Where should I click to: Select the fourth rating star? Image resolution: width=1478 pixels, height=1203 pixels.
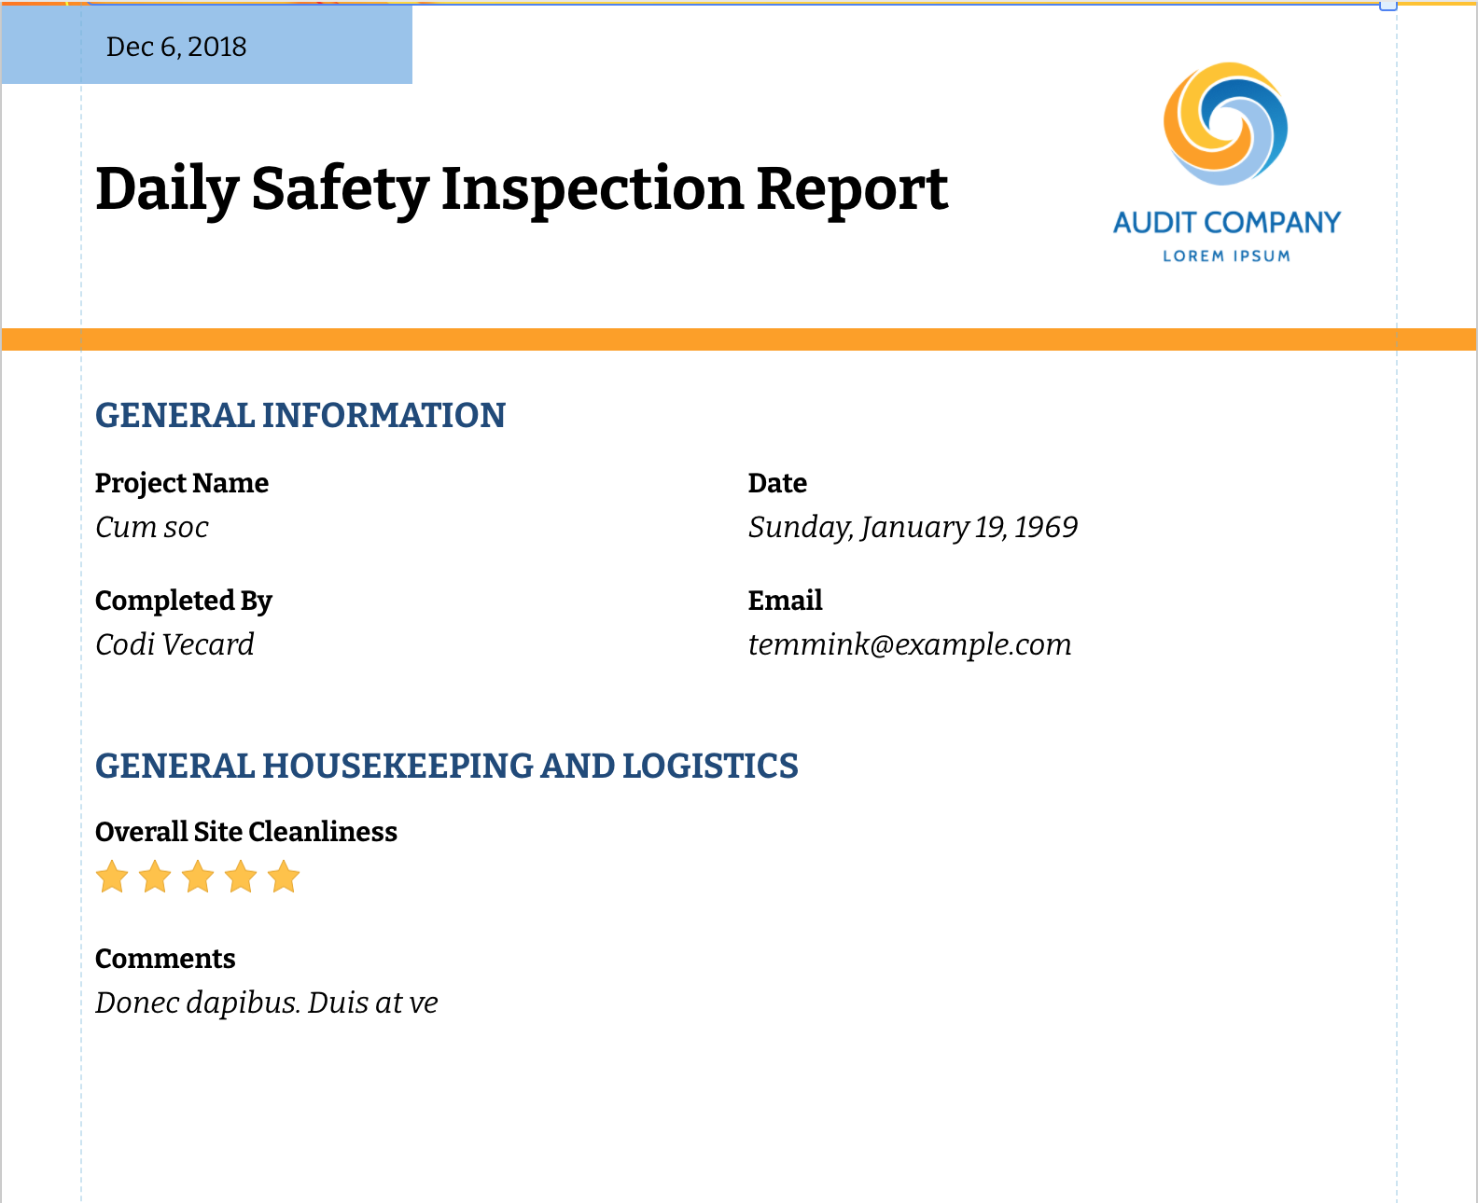click(241, 878)
